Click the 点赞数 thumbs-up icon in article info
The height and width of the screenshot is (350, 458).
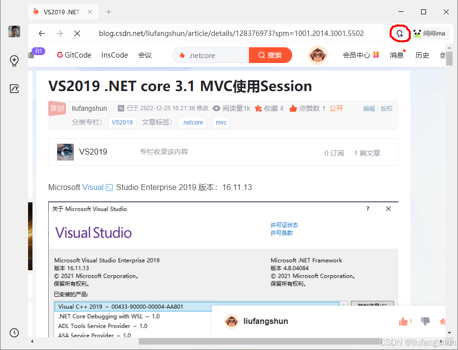click(293, 108)
